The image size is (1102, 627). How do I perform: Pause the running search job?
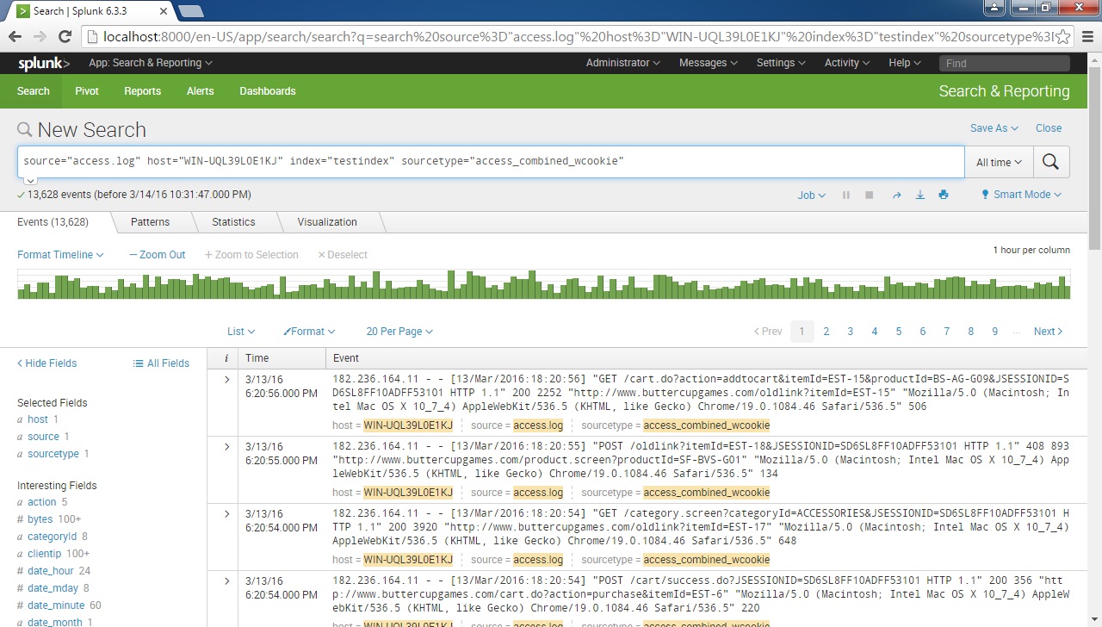pyautogui.click(x=846, y=195)
